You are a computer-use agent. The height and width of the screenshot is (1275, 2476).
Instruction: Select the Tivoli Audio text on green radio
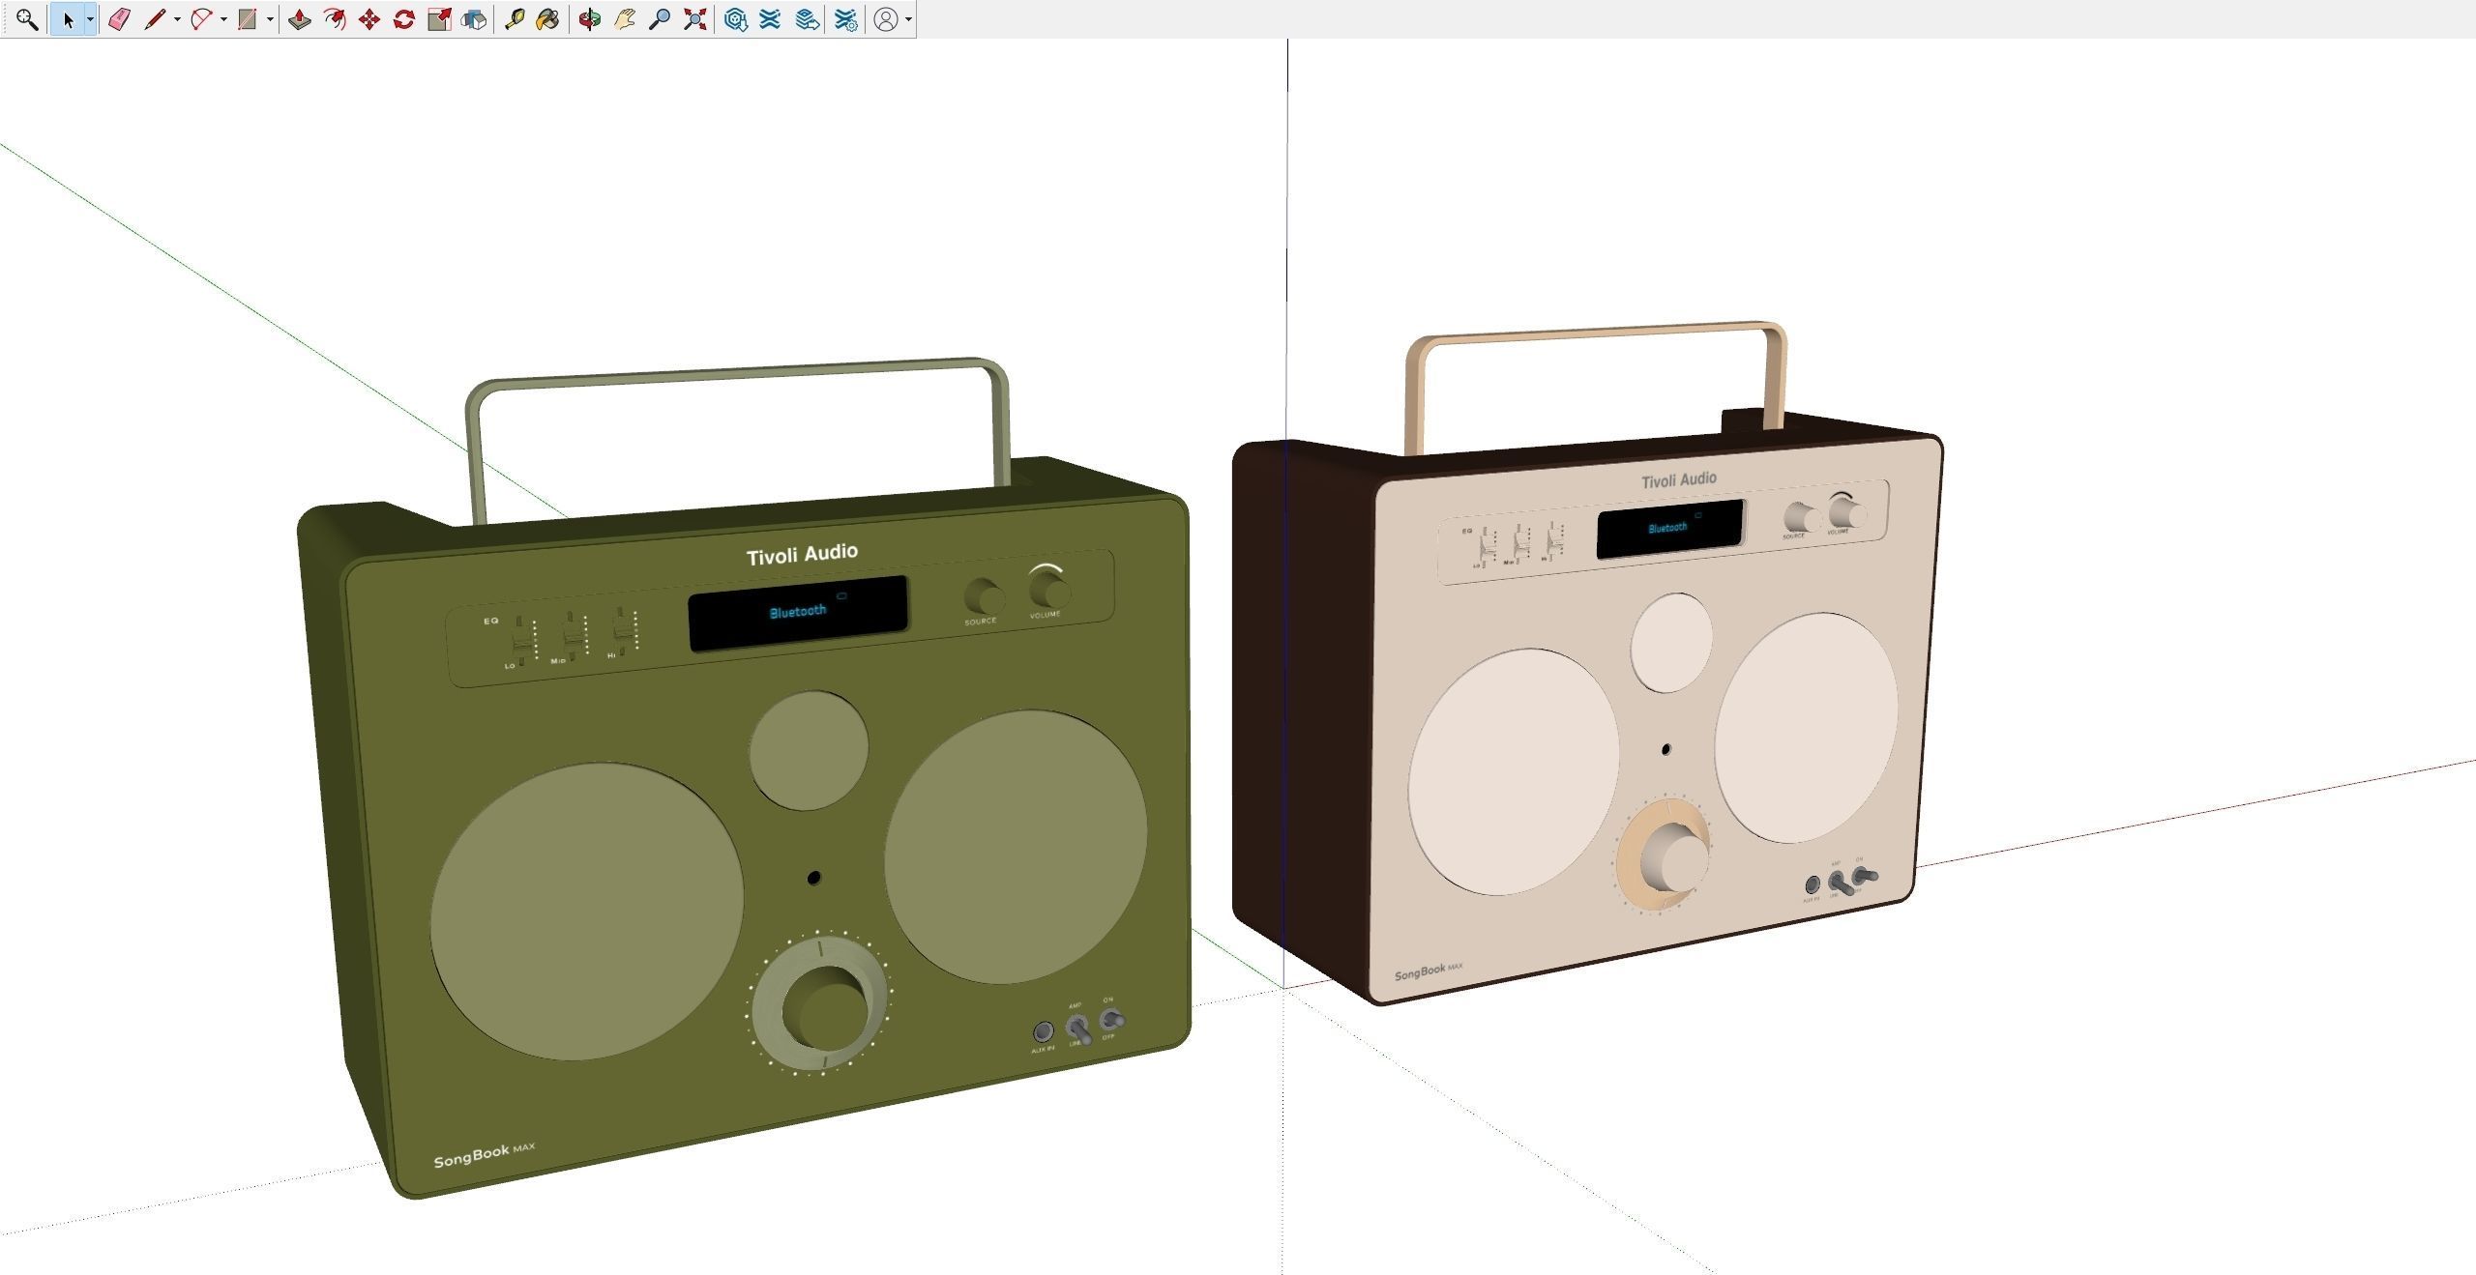click(x=802, y=553)
